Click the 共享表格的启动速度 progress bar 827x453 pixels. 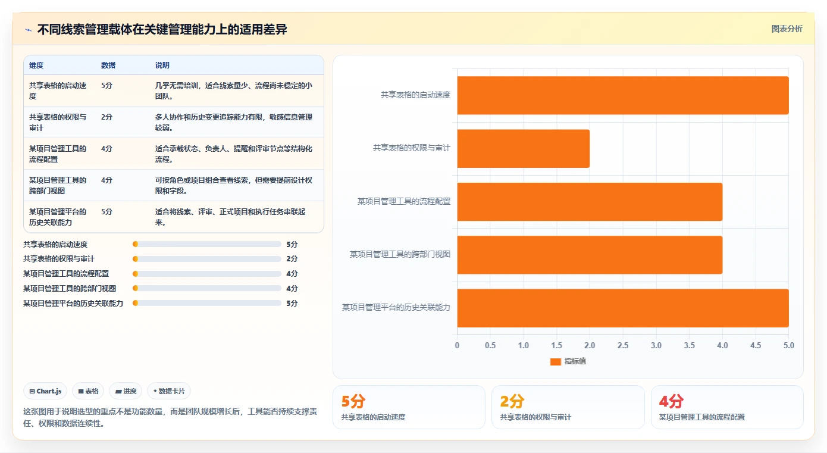tap(207, 244)
